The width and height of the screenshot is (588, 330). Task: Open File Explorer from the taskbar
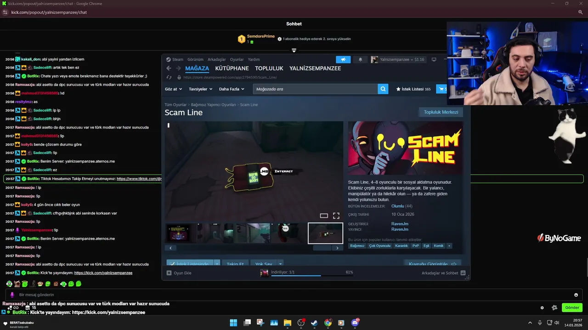click(287, 323)
